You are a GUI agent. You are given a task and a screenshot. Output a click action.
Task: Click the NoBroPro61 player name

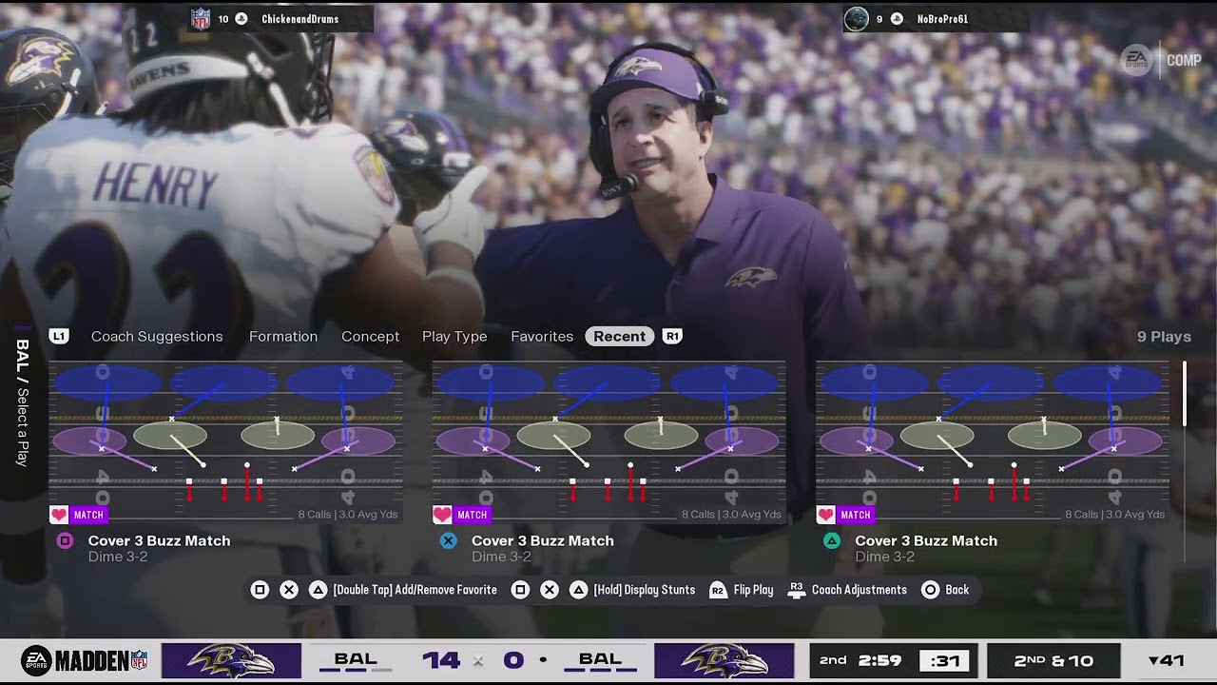click(942, 19)
